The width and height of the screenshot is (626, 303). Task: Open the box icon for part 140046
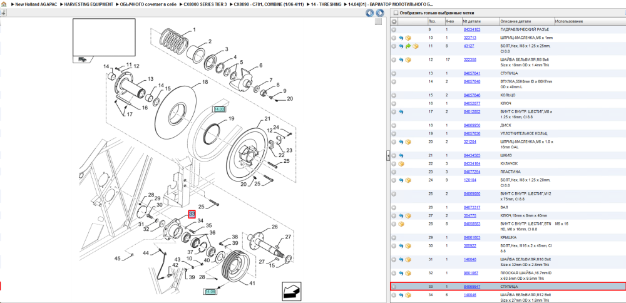point(408,295)
